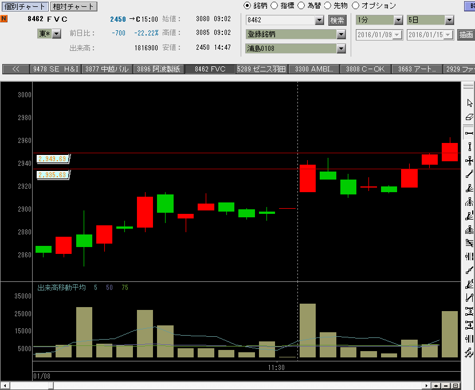This screenshot has height=390, width=475.
Task: Select the horizontal line drawing tool
Action: 469,133
